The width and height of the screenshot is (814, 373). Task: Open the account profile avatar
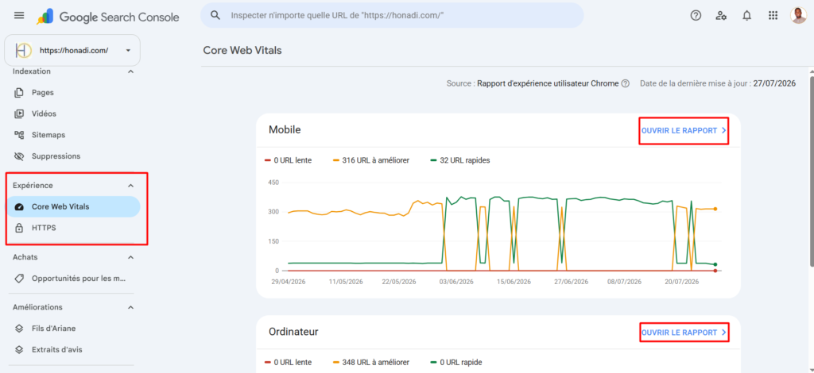coord(798,16)
